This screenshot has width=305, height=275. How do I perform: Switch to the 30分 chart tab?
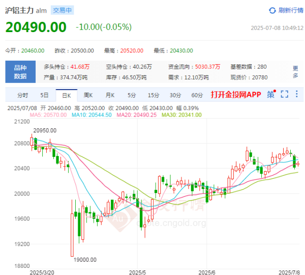tap(175, 95)
